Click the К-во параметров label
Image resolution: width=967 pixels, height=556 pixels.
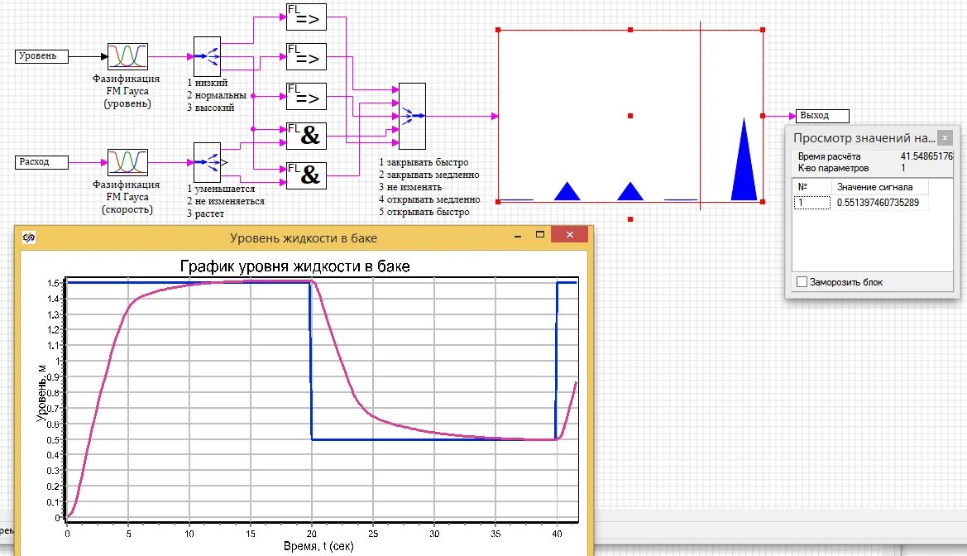(x=833, y=168)
